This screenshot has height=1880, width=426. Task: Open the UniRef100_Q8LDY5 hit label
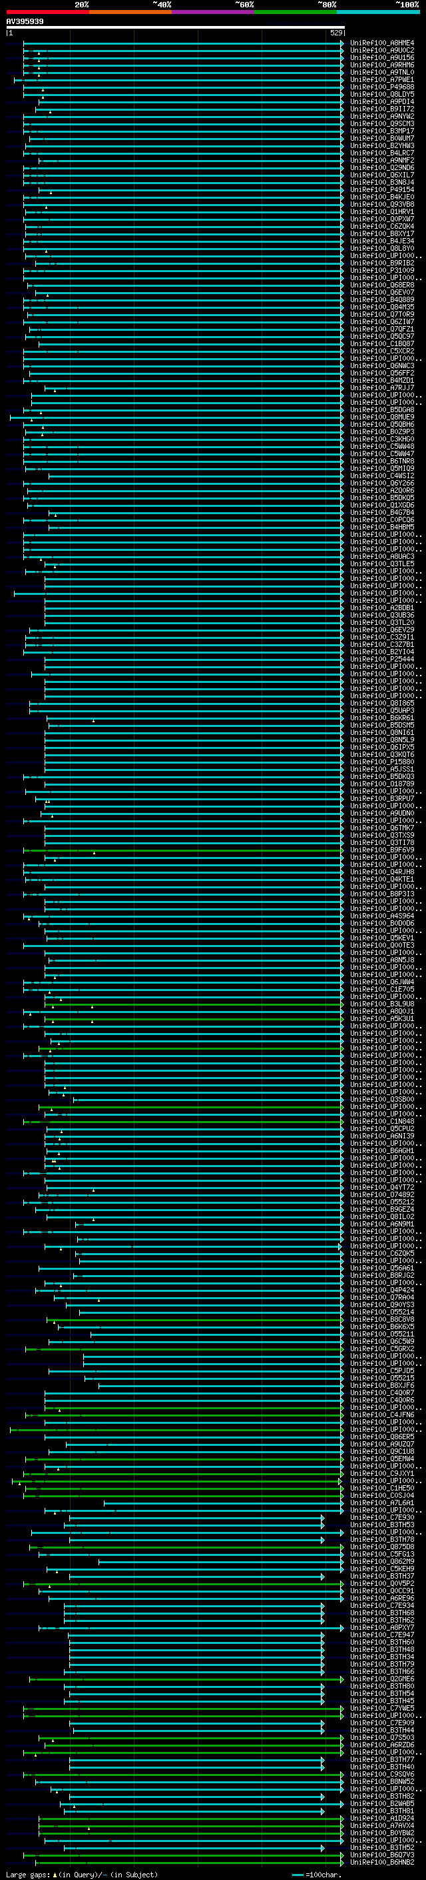pos(381,94)
